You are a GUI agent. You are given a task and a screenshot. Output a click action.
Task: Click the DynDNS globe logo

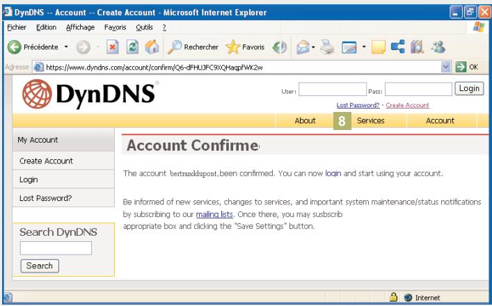(37, 94)
